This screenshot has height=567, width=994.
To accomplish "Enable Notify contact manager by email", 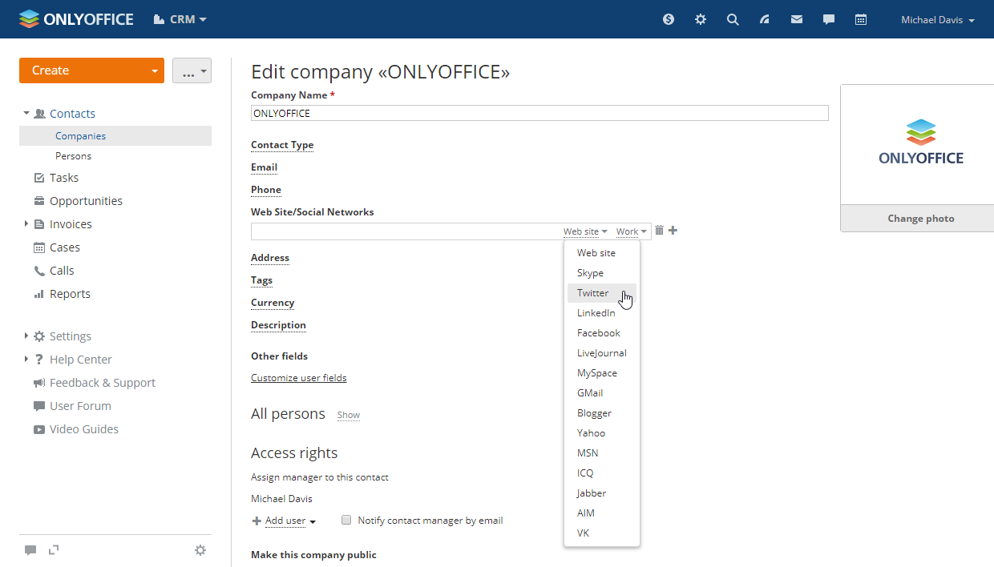I will click(x=346, y=520).
